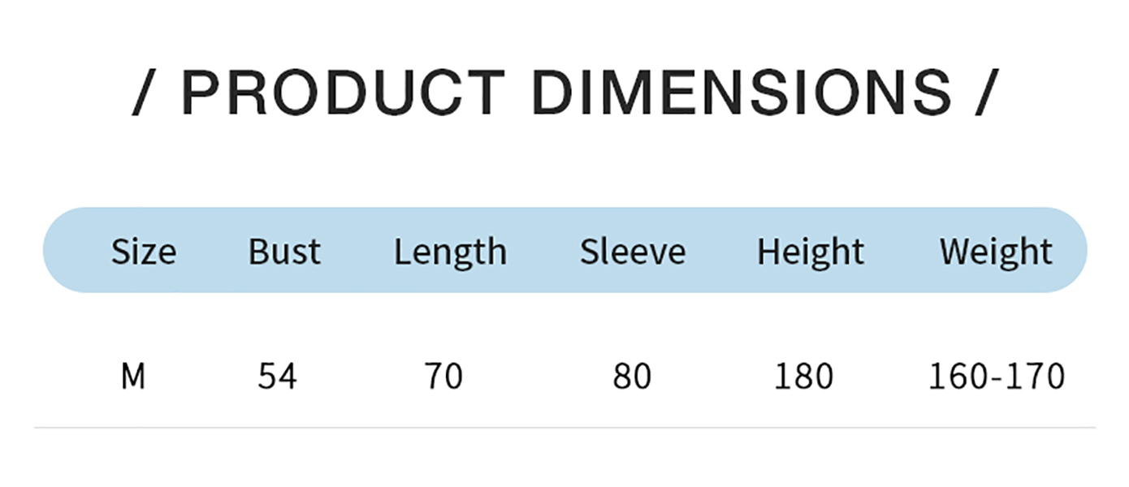This screenshot has width=1129, height=487.
Task: Select the sleeve value 80
Action: pyautogui.click(x=632, y=377)
